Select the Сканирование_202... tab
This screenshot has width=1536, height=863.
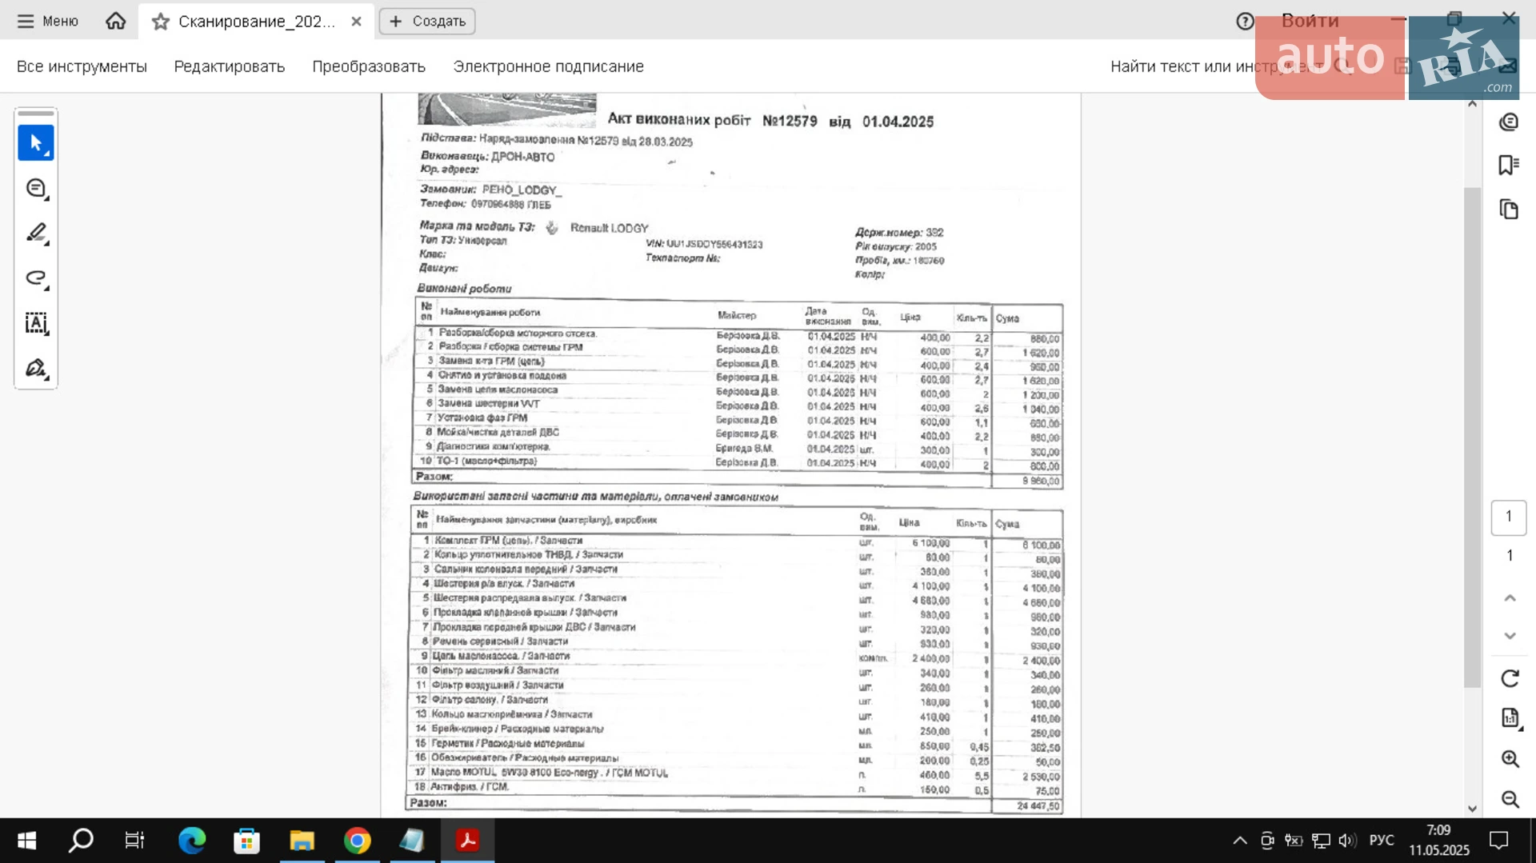pyautogui.click(x=256, y=22)
